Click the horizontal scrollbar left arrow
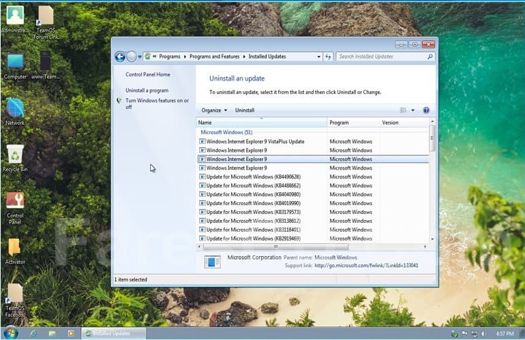The height and width of the screenshot is (340, 525). pyautogui.click(x=200, y=247)
